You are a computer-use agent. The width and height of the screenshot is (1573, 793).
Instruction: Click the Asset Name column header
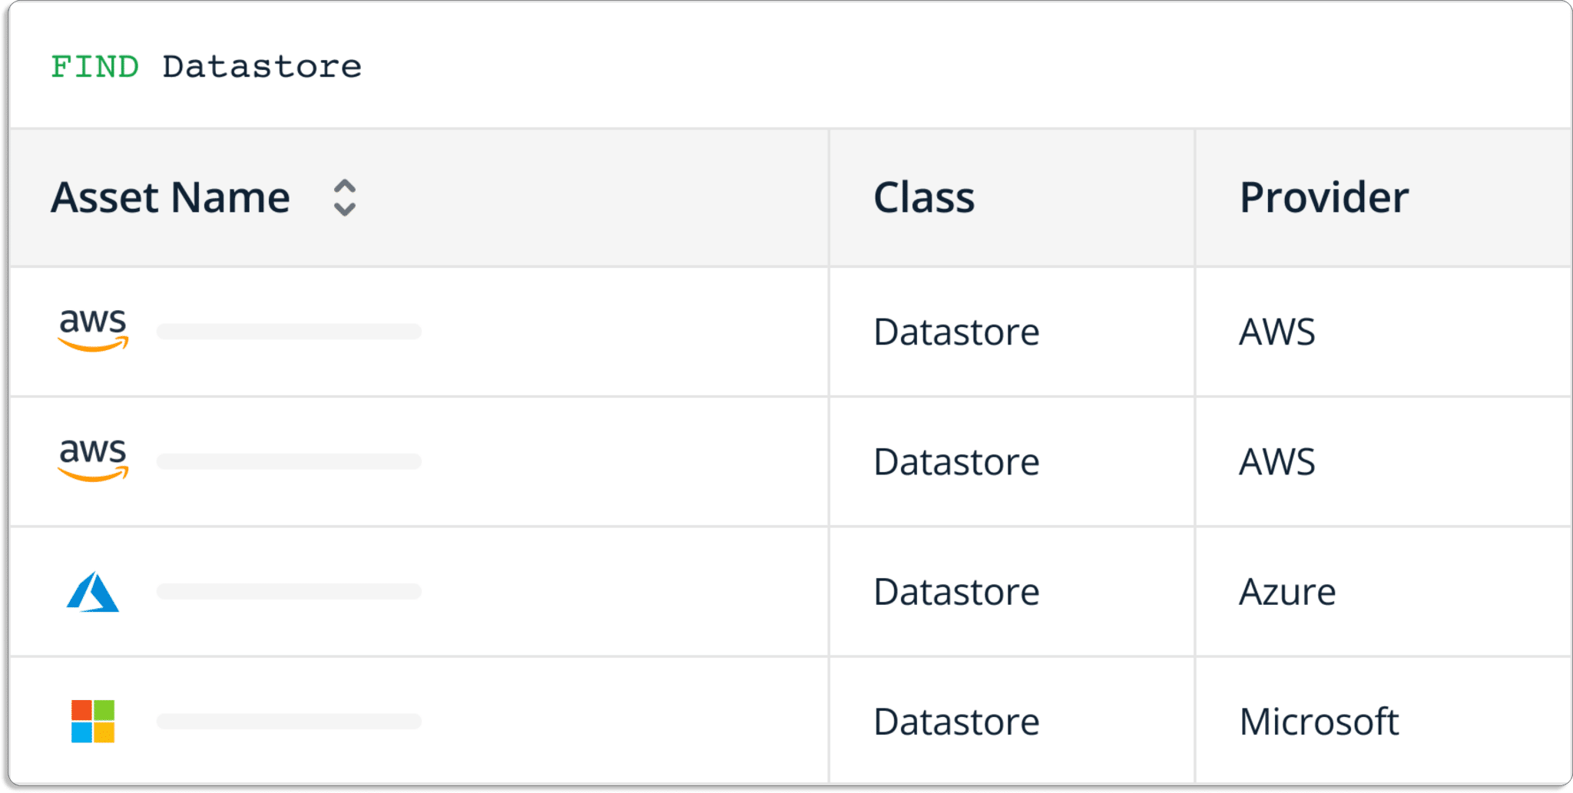pyautogui.click(x=171, y=197)
